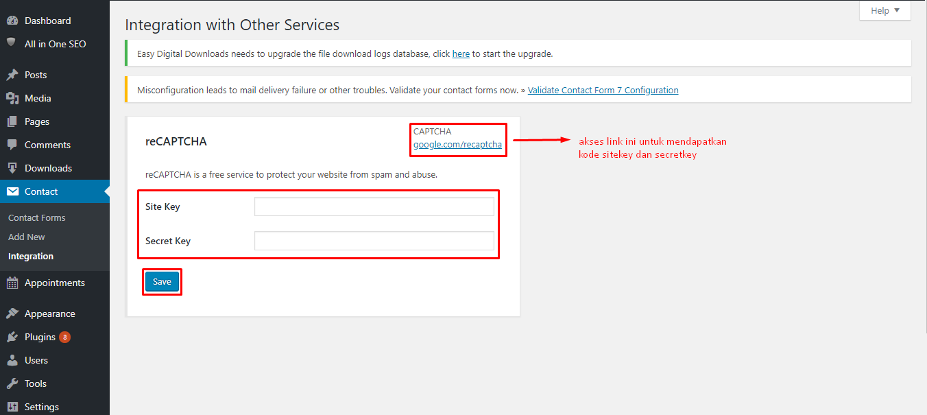
Task: Click the Dashboard gauge icon
Action: pos(12,21)
